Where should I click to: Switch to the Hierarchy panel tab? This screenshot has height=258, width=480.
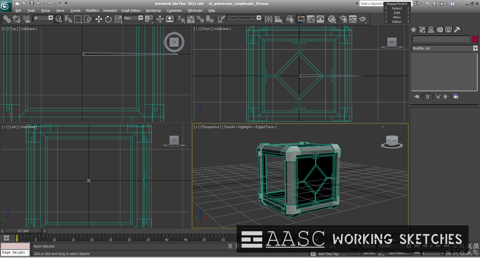pos(431,30)
